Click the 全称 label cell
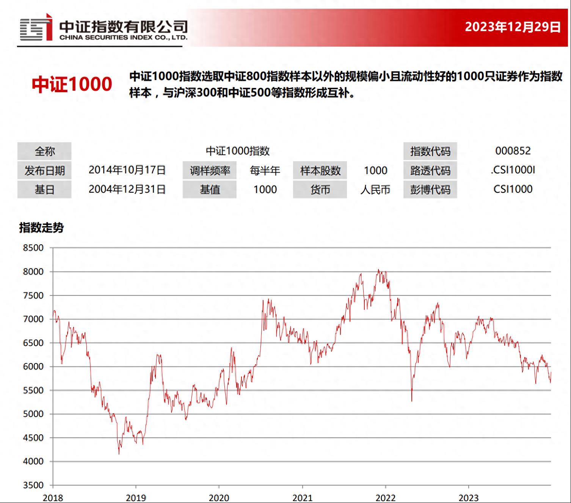Viewport: 571px width, 503px height. pos(44,151)
